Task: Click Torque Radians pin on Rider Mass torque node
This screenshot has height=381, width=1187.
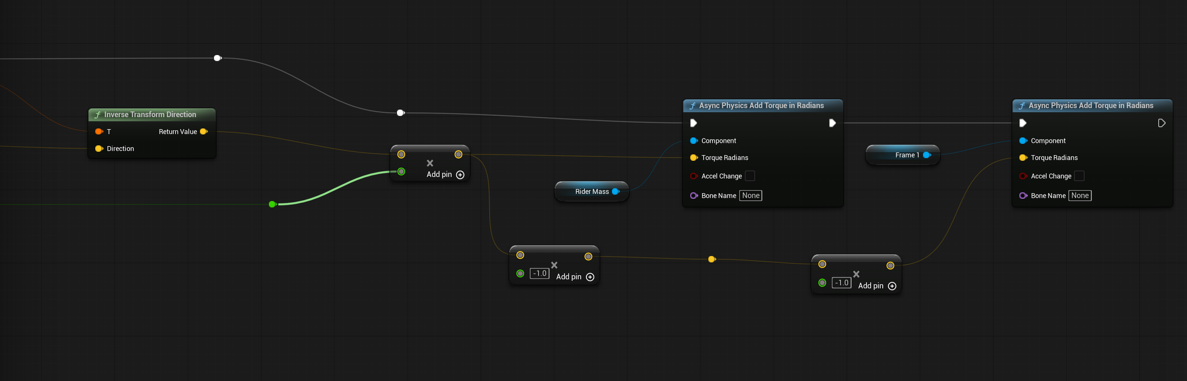Action: 694,158
